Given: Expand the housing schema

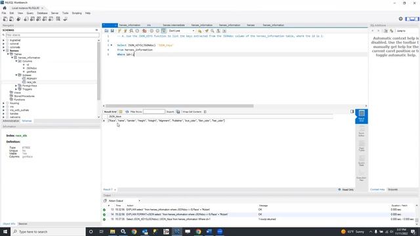Looking at the screenshot, I should [x=4, y=103].
